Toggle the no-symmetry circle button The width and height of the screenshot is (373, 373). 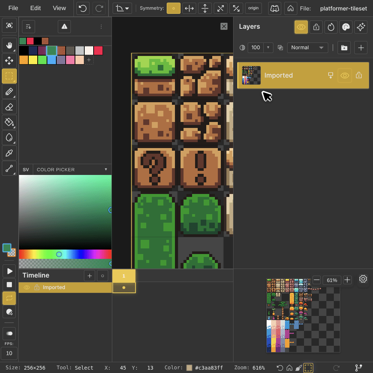click(173, 8)
